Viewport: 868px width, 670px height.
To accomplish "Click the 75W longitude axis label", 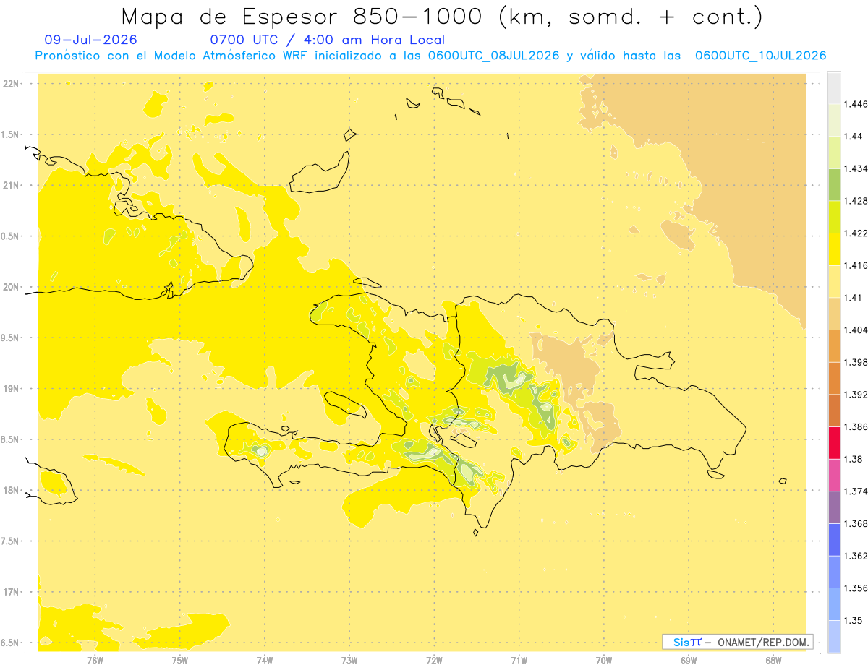I will [180, 660].
